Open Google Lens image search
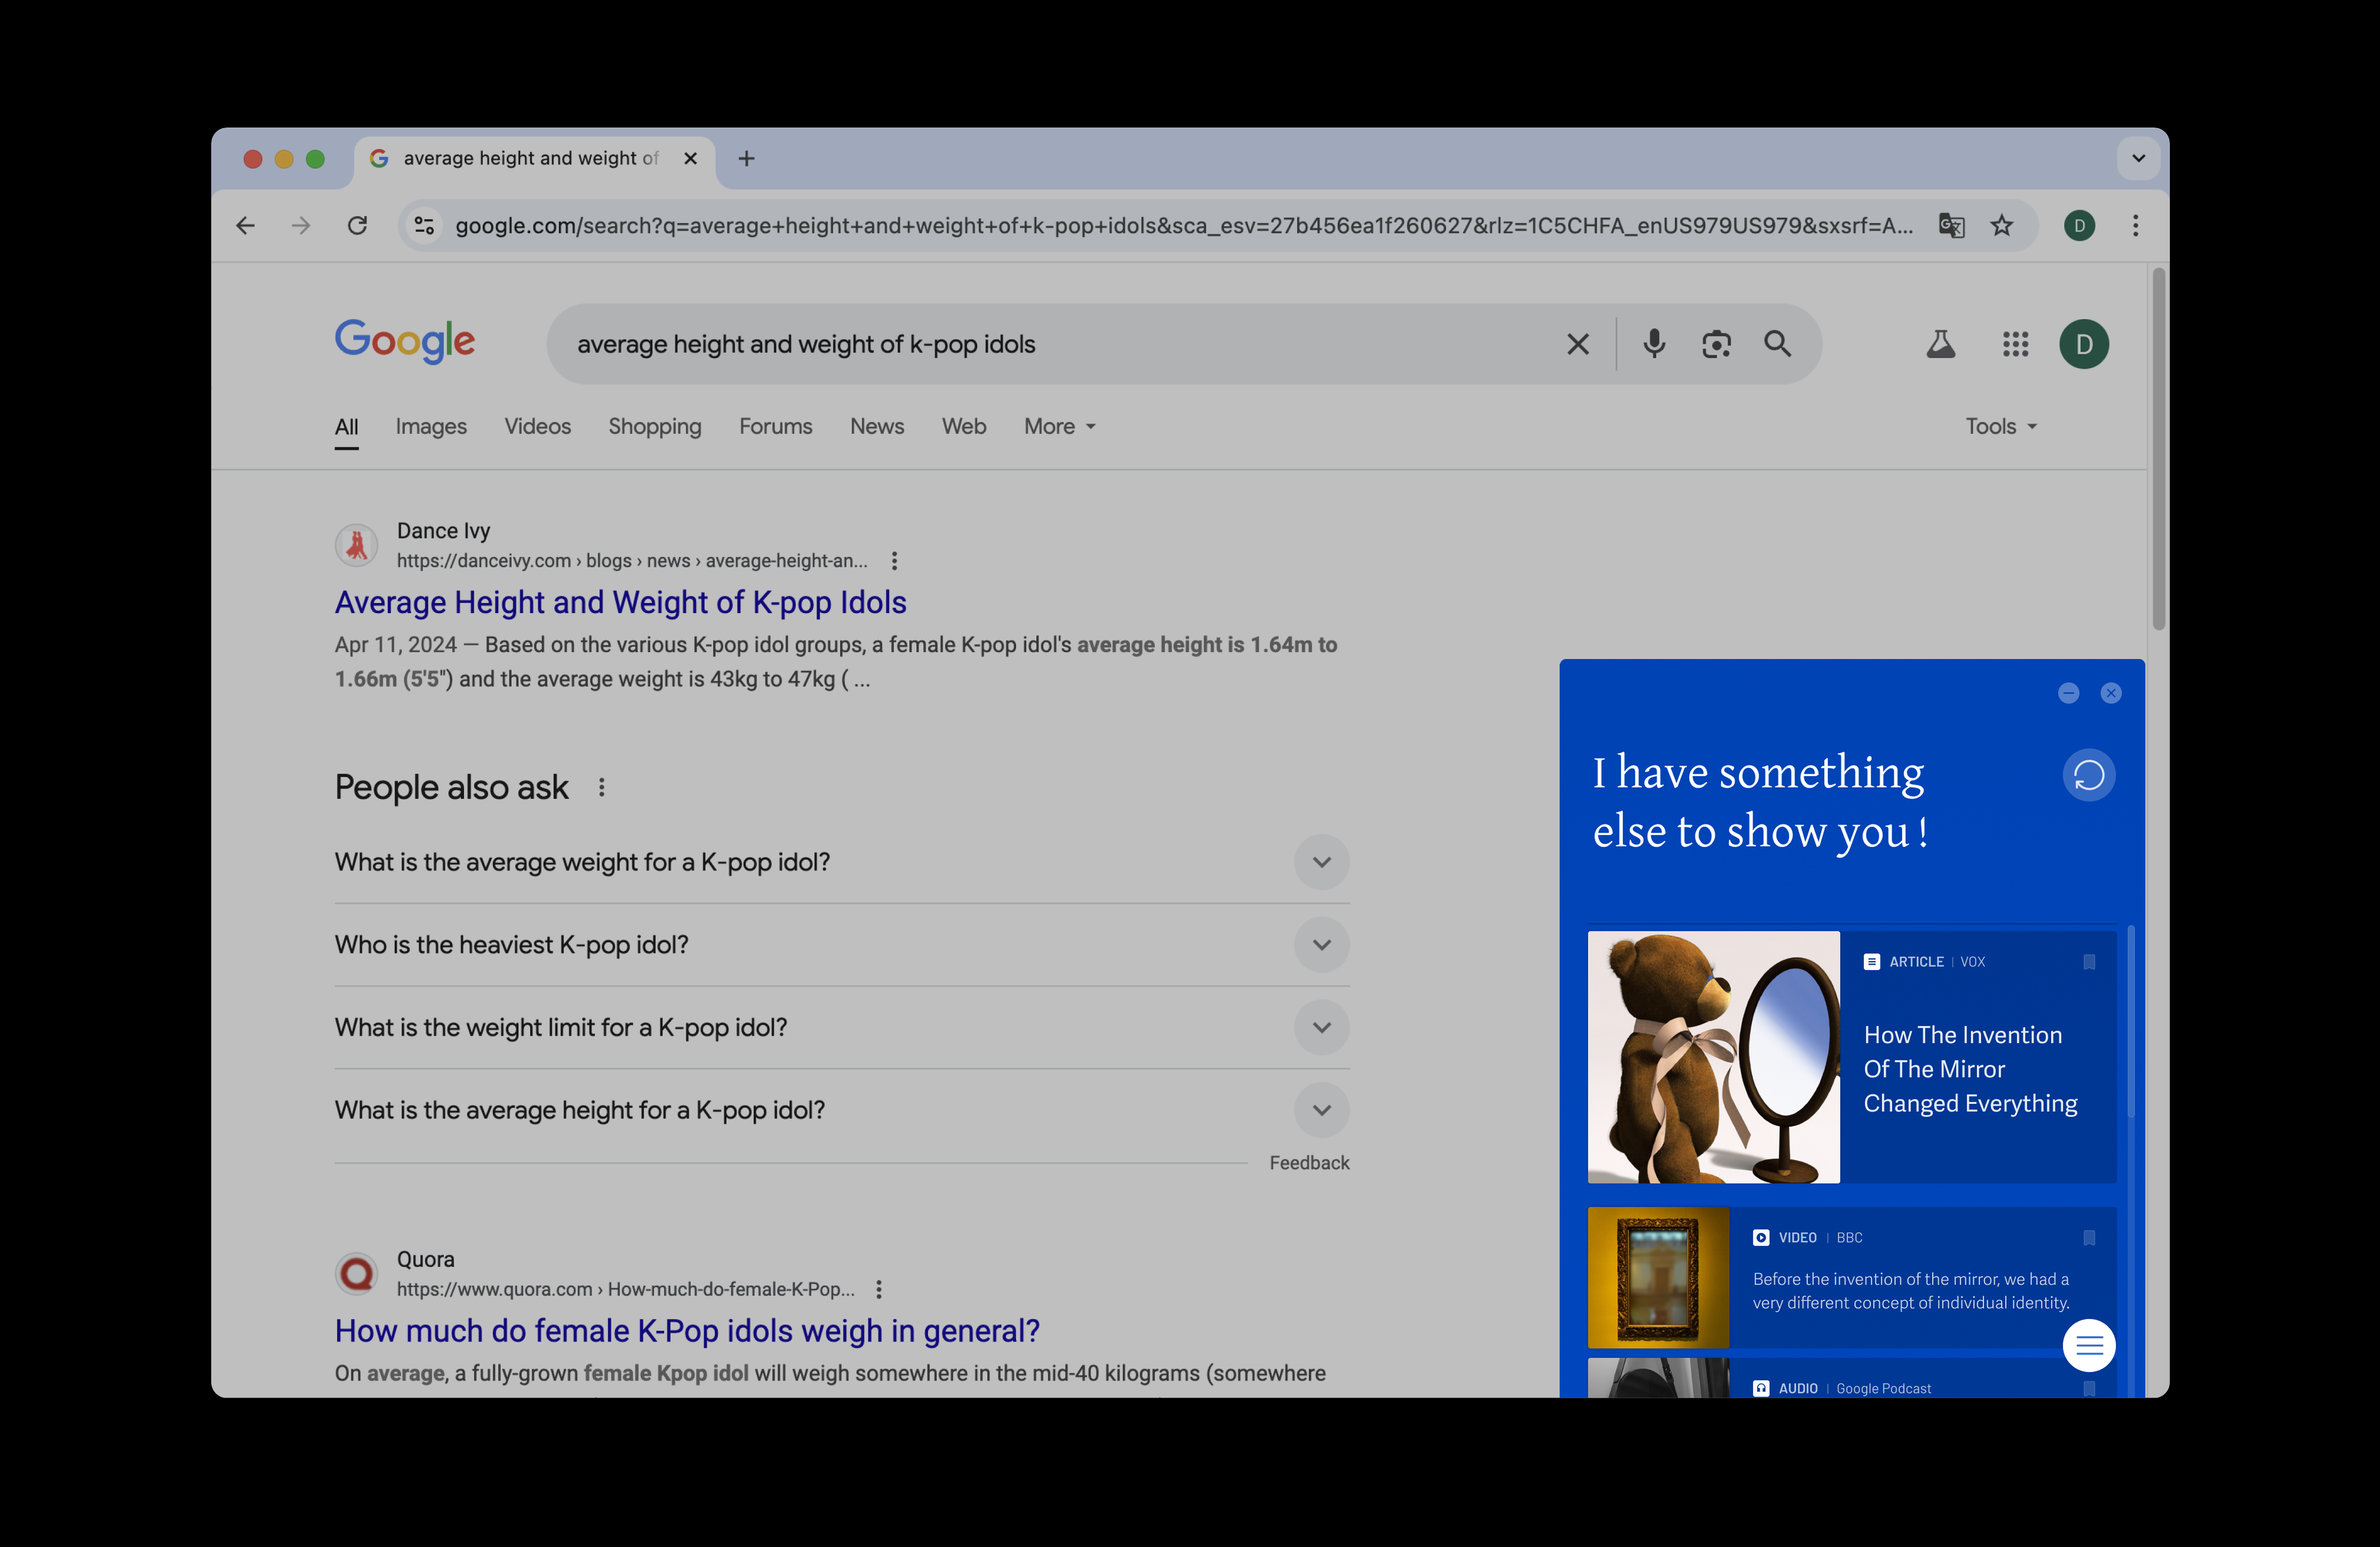Screen dimensions: 2380x1547 [1716, 344]
